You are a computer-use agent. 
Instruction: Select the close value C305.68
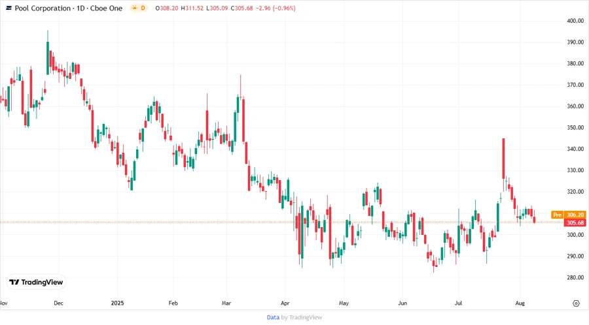(x=241, y=8)
